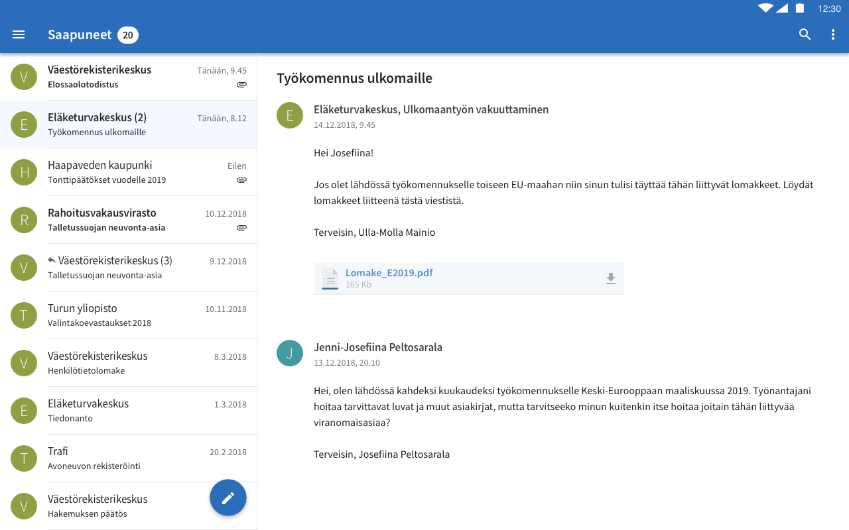
Task: Compose a new message with the pencil button
Action: [x=228, y=498]
